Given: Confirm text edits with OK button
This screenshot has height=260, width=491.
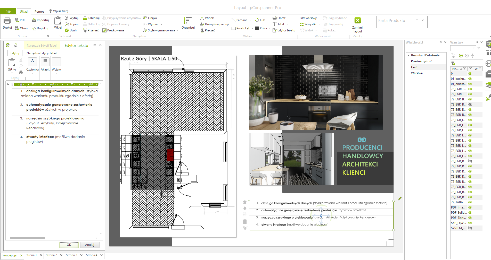Looking at the screenshot, I should pyautogui.click(x=69, y=245).
